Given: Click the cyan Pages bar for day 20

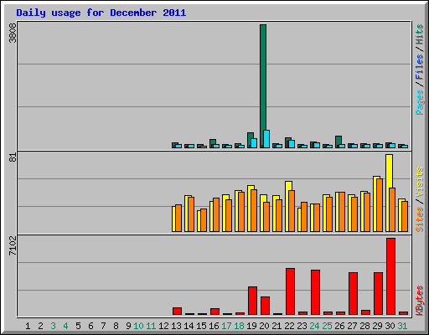Looking at the screenshot, I should pyautogui.click(x=266, y=139).
